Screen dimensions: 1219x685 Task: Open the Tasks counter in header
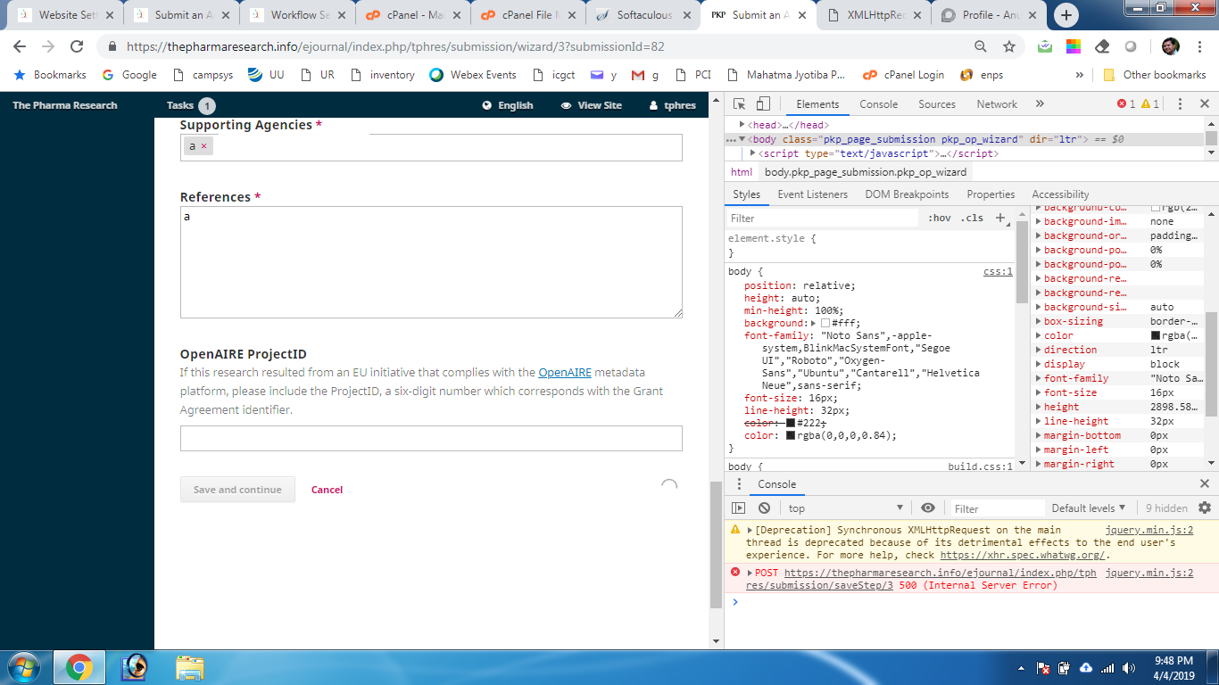click(x=191, y=105)
